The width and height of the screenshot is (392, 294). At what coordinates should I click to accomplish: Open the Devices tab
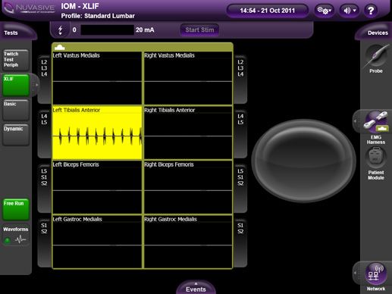(x=378, y=33)
